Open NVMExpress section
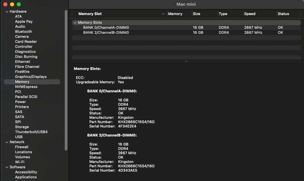Image resolution: width=304 pixels, height=181 pixels. [26, 87]
